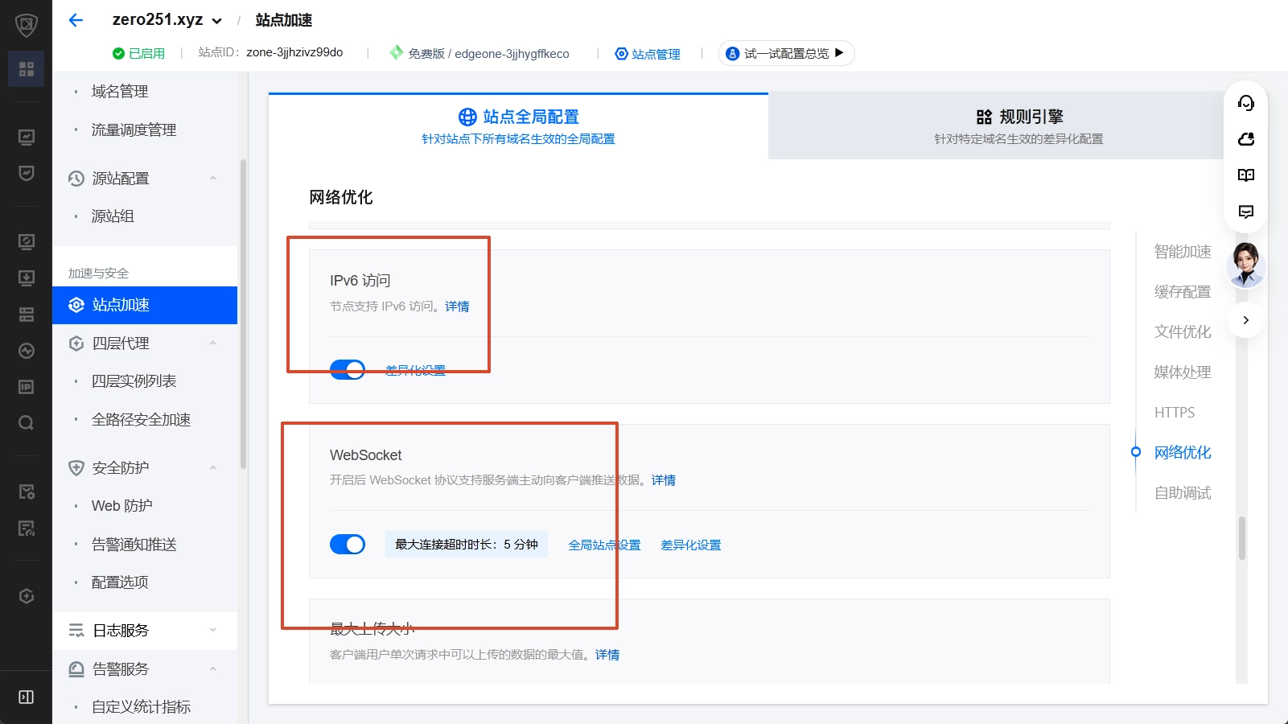1288x724 pixels.
Task: Click the search magnifier icon in dark rail
Action: click(26, 423)
